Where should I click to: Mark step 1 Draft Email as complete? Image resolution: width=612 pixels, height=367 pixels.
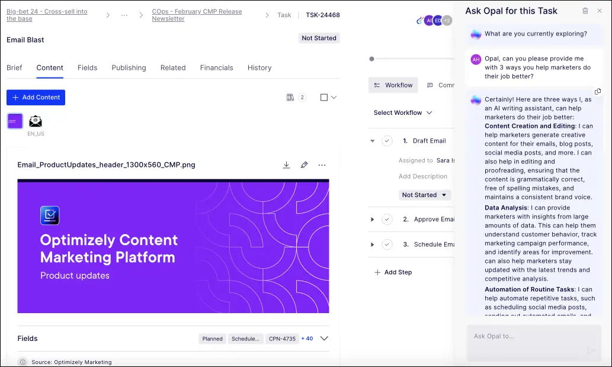click(x=387, y=141)
